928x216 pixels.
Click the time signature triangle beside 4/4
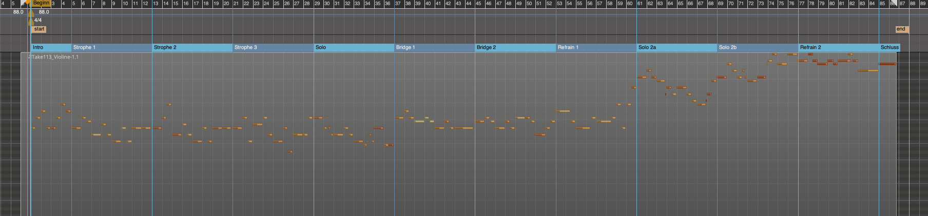click(31, 22)
